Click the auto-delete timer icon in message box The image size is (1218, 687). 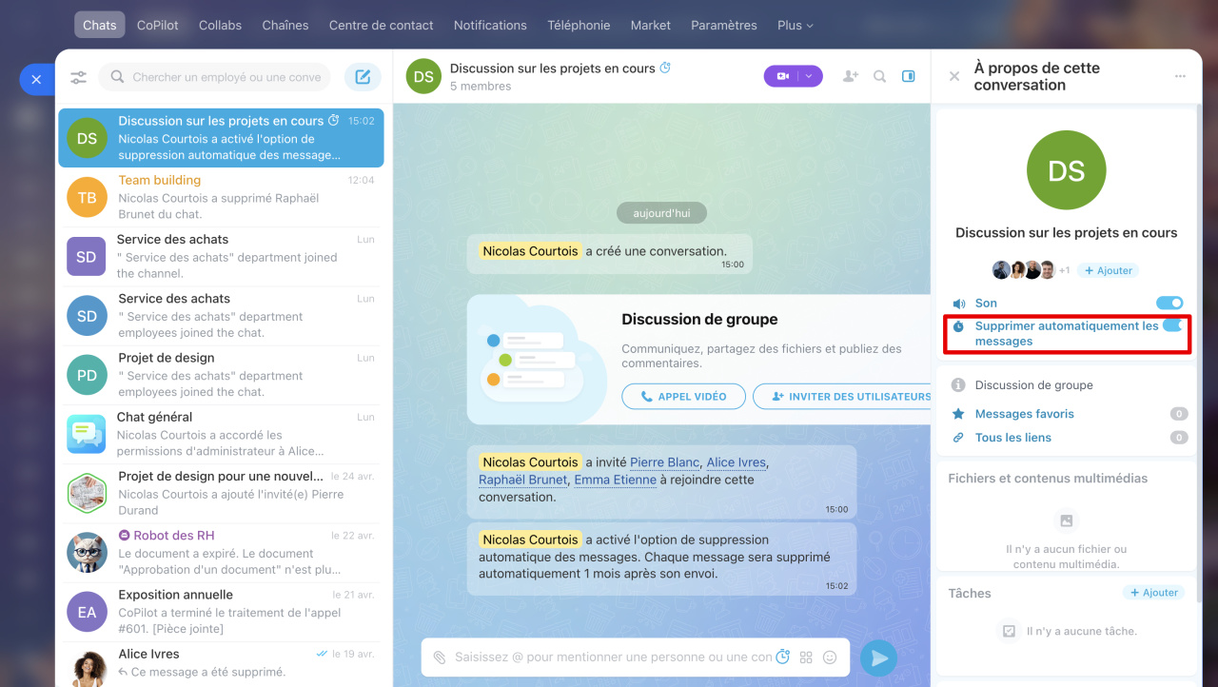click(783, 657)
